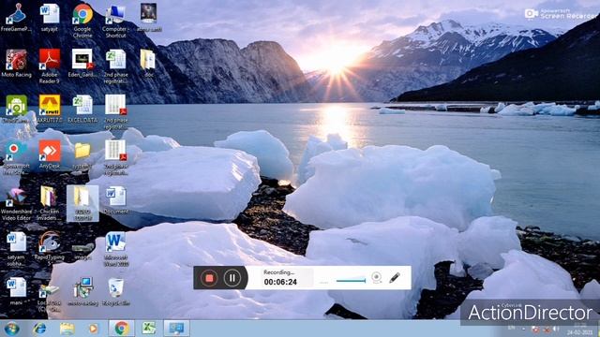600x337 pixels.
Task: Open Adobe Reader 9 shortcut
Action: point(50,66)
